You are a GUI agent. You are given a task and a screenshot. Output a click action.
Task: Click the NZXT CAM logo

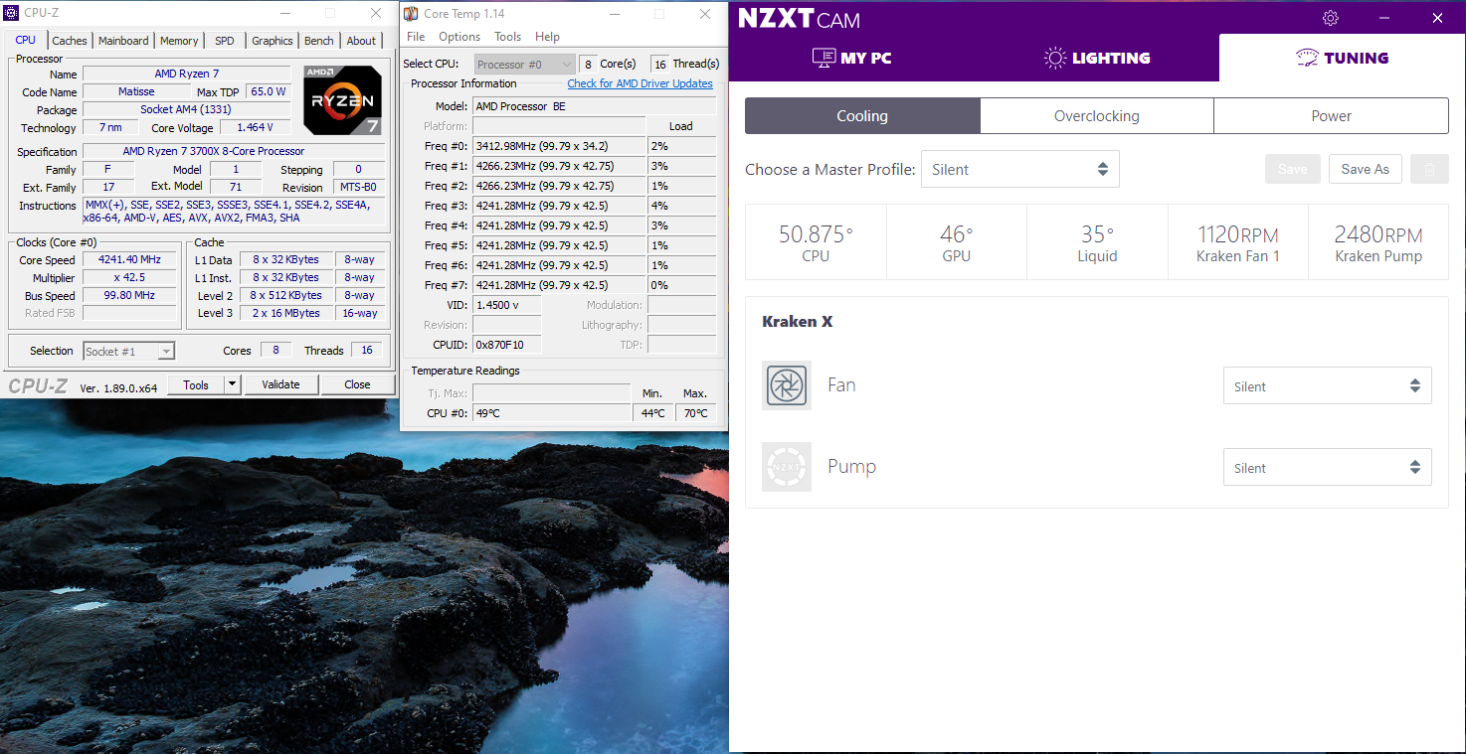(799, 19)
